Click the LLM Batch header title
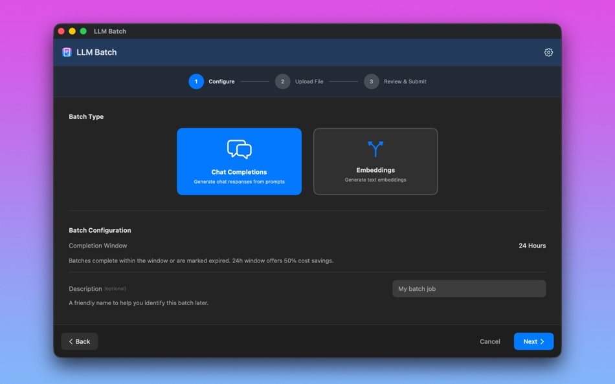 (96, 52)
